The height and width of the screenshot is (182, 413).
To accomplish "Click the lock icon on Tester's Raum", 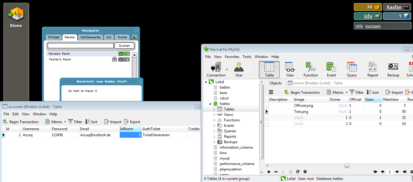I will click(x=115, y=59).
